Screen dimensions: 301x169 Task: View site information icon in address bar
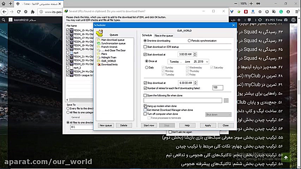tap(41, 12)
